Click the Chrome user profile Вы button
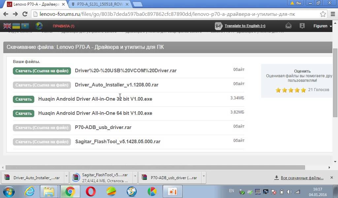 (x=296, y=3)
